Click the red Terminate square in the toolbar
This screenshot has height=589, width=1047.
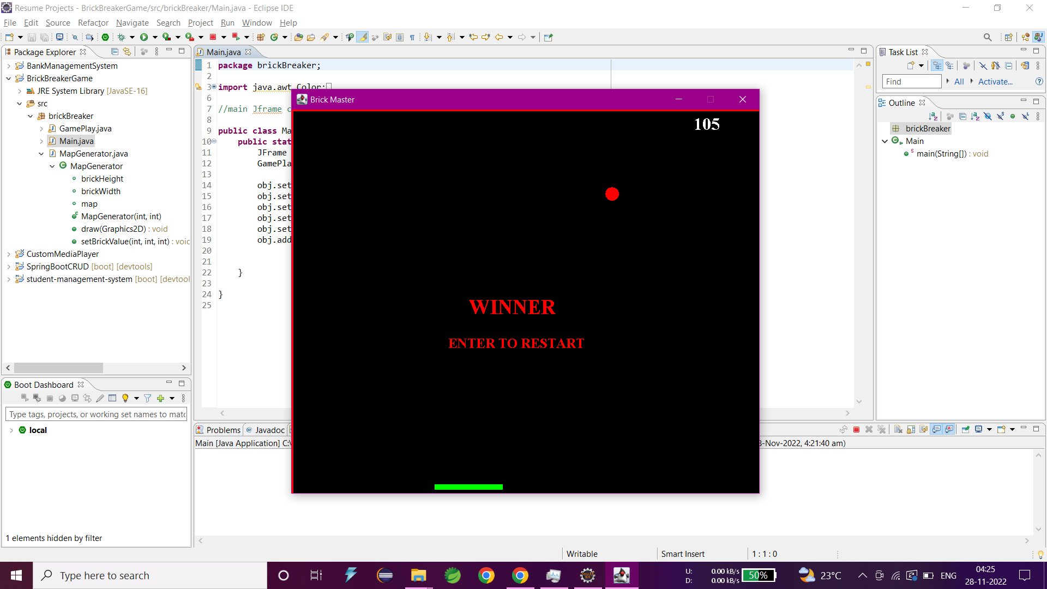[213, 37]
